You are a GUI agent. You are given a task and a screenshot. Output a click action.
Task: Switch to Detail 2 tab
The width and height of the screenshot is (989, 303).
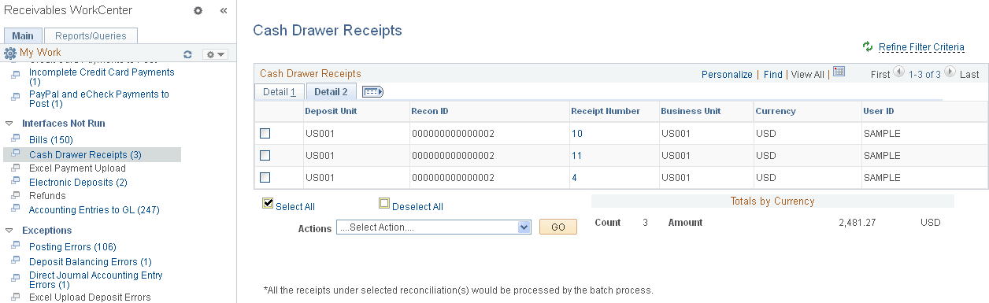[332, 92]
